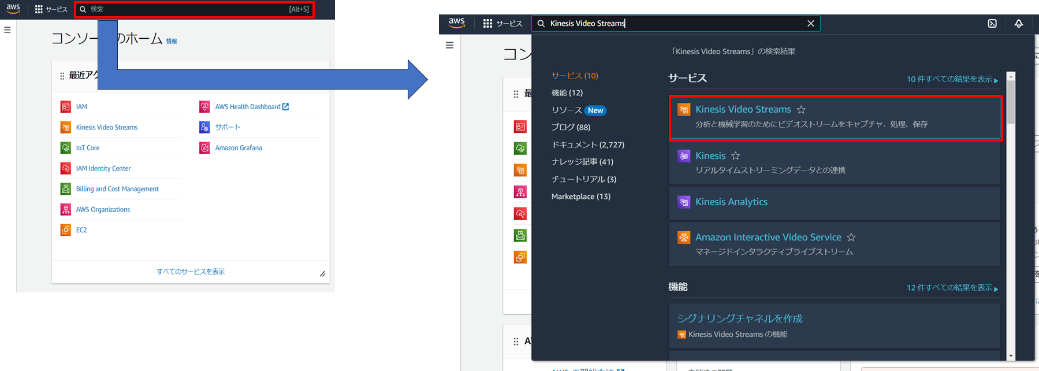Select the リソース New category filter
This screenshot has height=371, width=1039.
579,110
